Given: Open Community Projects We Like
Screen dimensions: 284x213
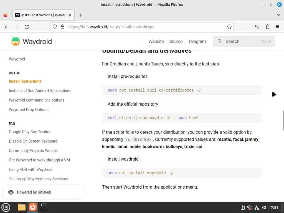Looking at the screenshot, I should point(34,151).
